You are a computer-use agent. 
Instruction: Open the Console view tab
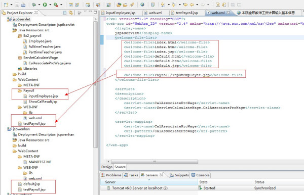[x=201, y=175]
